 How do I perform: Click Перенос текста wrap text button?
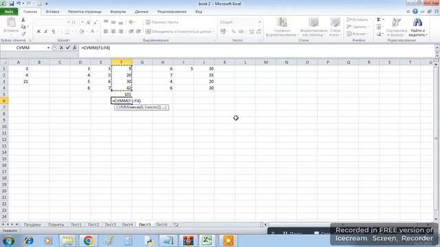pos(162,22)
